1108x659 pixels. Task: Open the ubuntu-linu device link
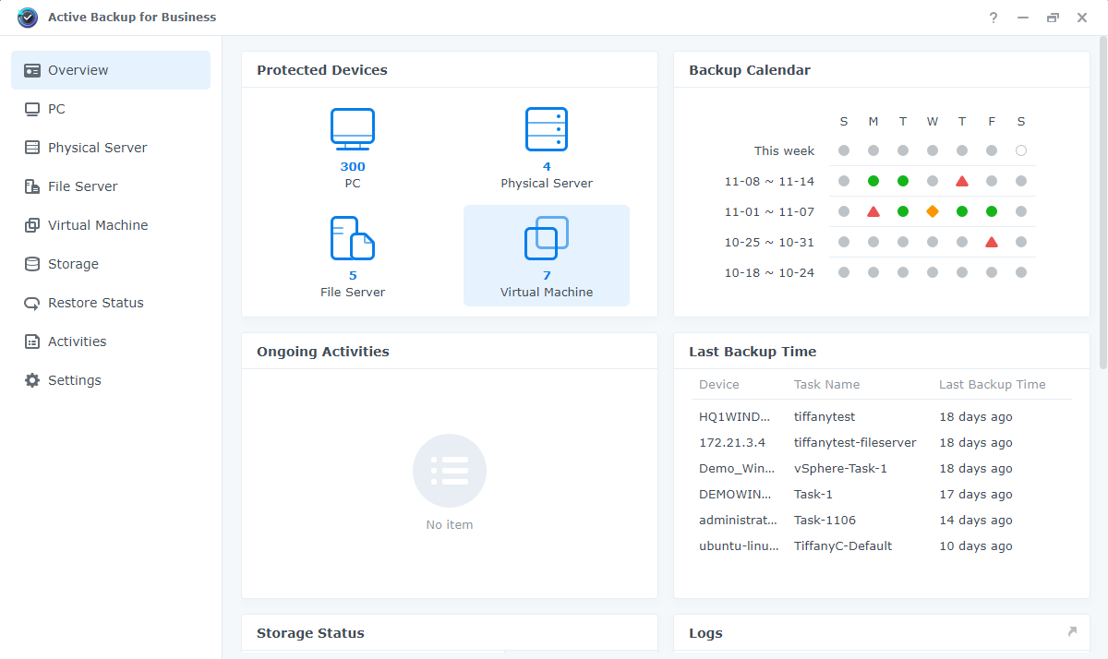point(739,545)
